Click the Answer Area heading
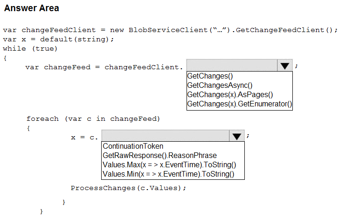339x217 pixels. (32, 8)
